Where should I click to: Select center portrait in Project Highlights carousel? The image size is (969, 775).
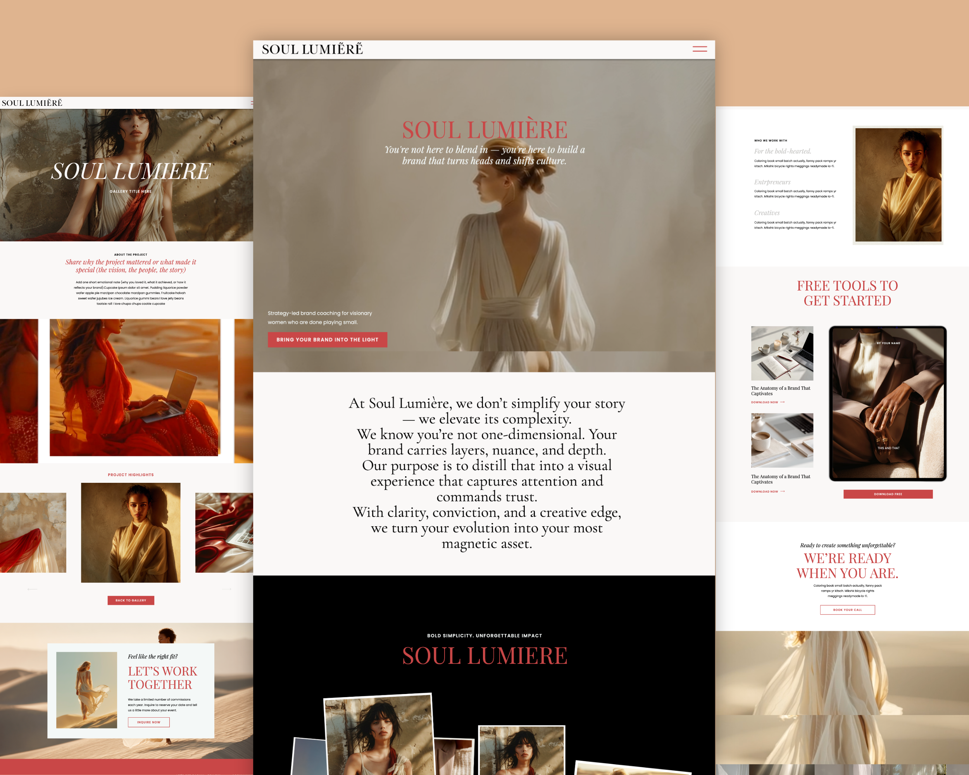pos(131,532)
